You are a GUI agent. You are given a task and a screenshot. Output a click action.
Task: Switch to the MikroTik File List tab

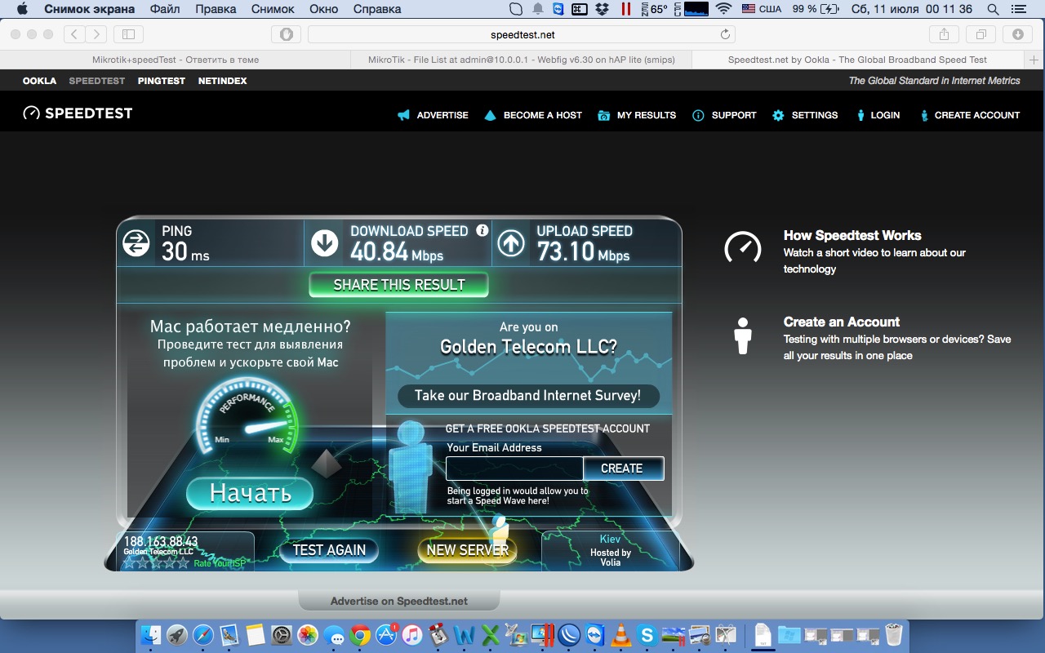520,60
